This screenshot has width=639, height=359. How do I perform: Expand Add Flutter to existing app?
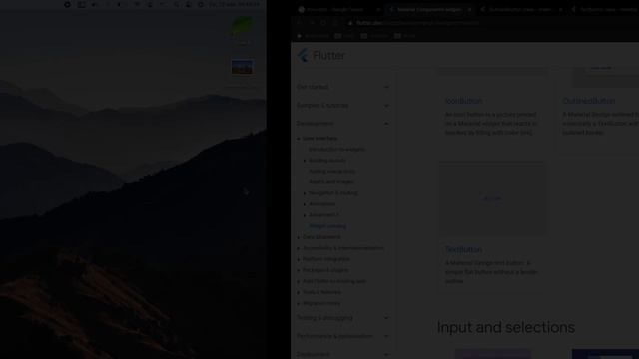tap(331, 281)
